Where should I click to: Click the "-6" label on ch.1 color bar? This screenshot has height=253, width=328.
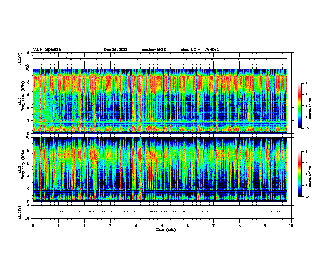pos(306,84)
